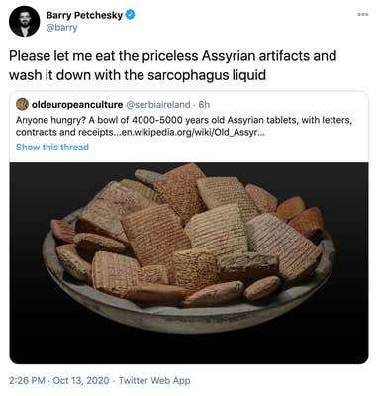Open Barry Petchesky's profile avatar

coord(24,21)
